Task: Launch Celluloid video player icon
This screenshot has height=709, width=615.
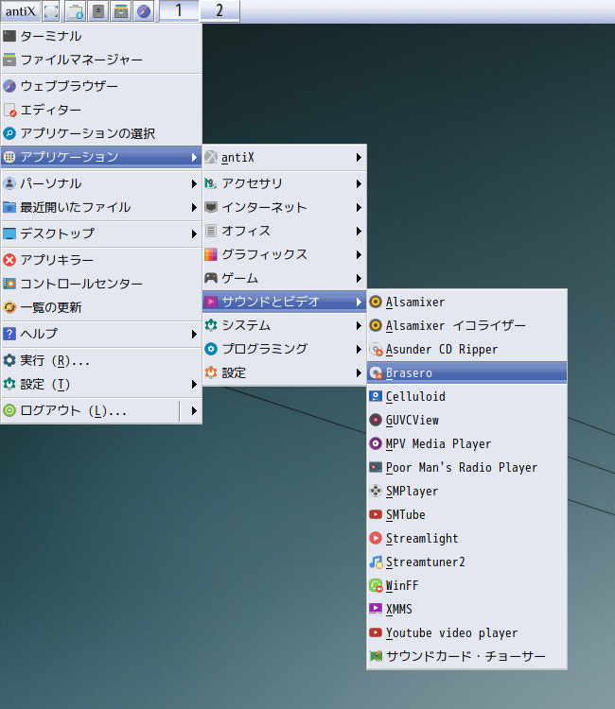Action: (x=376, y=396)
